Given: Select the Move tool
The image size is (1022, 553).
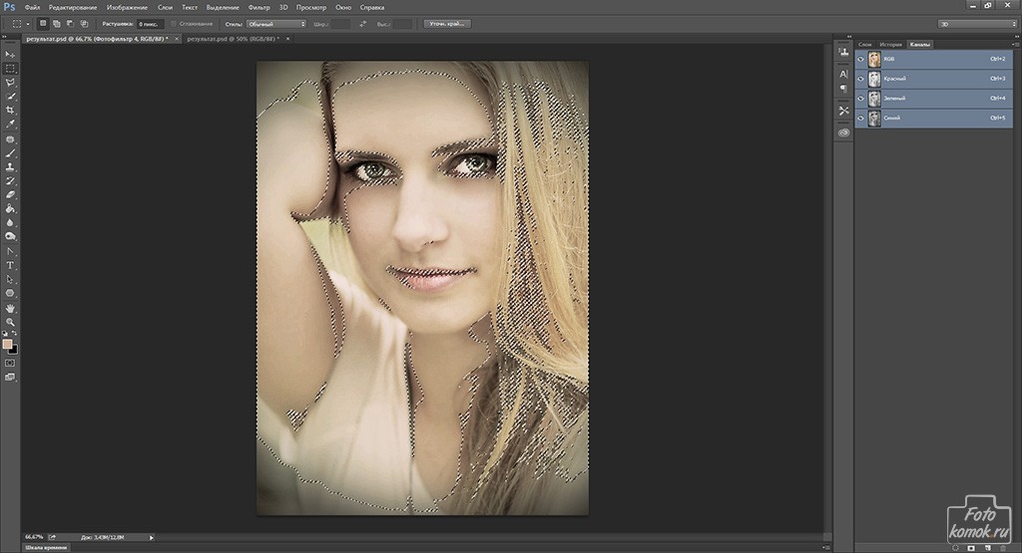Looking at the screenshot, I should click(10, 54).
